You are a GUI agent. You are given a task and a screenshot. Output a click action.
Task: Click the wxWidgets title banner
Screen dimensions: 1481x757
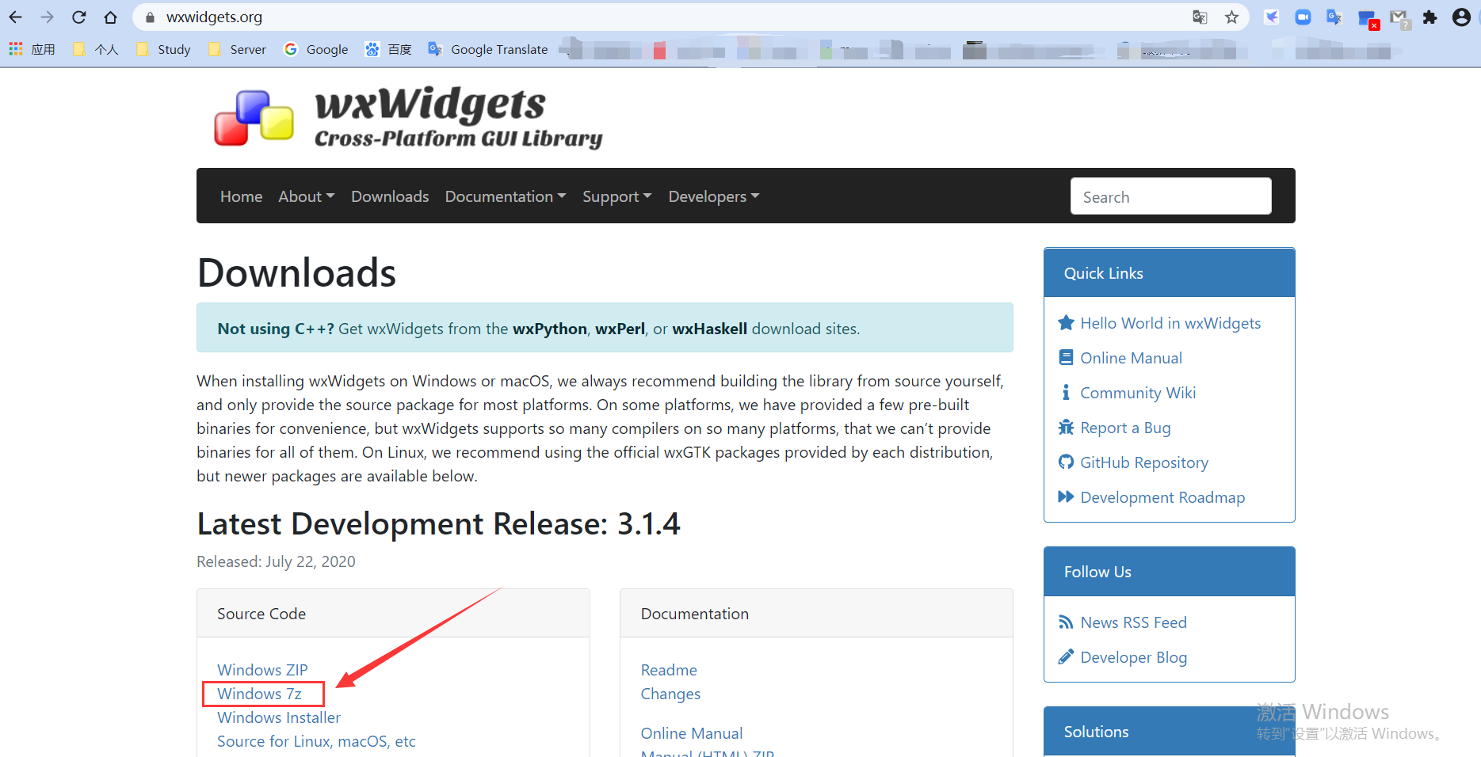pos(458,117)
